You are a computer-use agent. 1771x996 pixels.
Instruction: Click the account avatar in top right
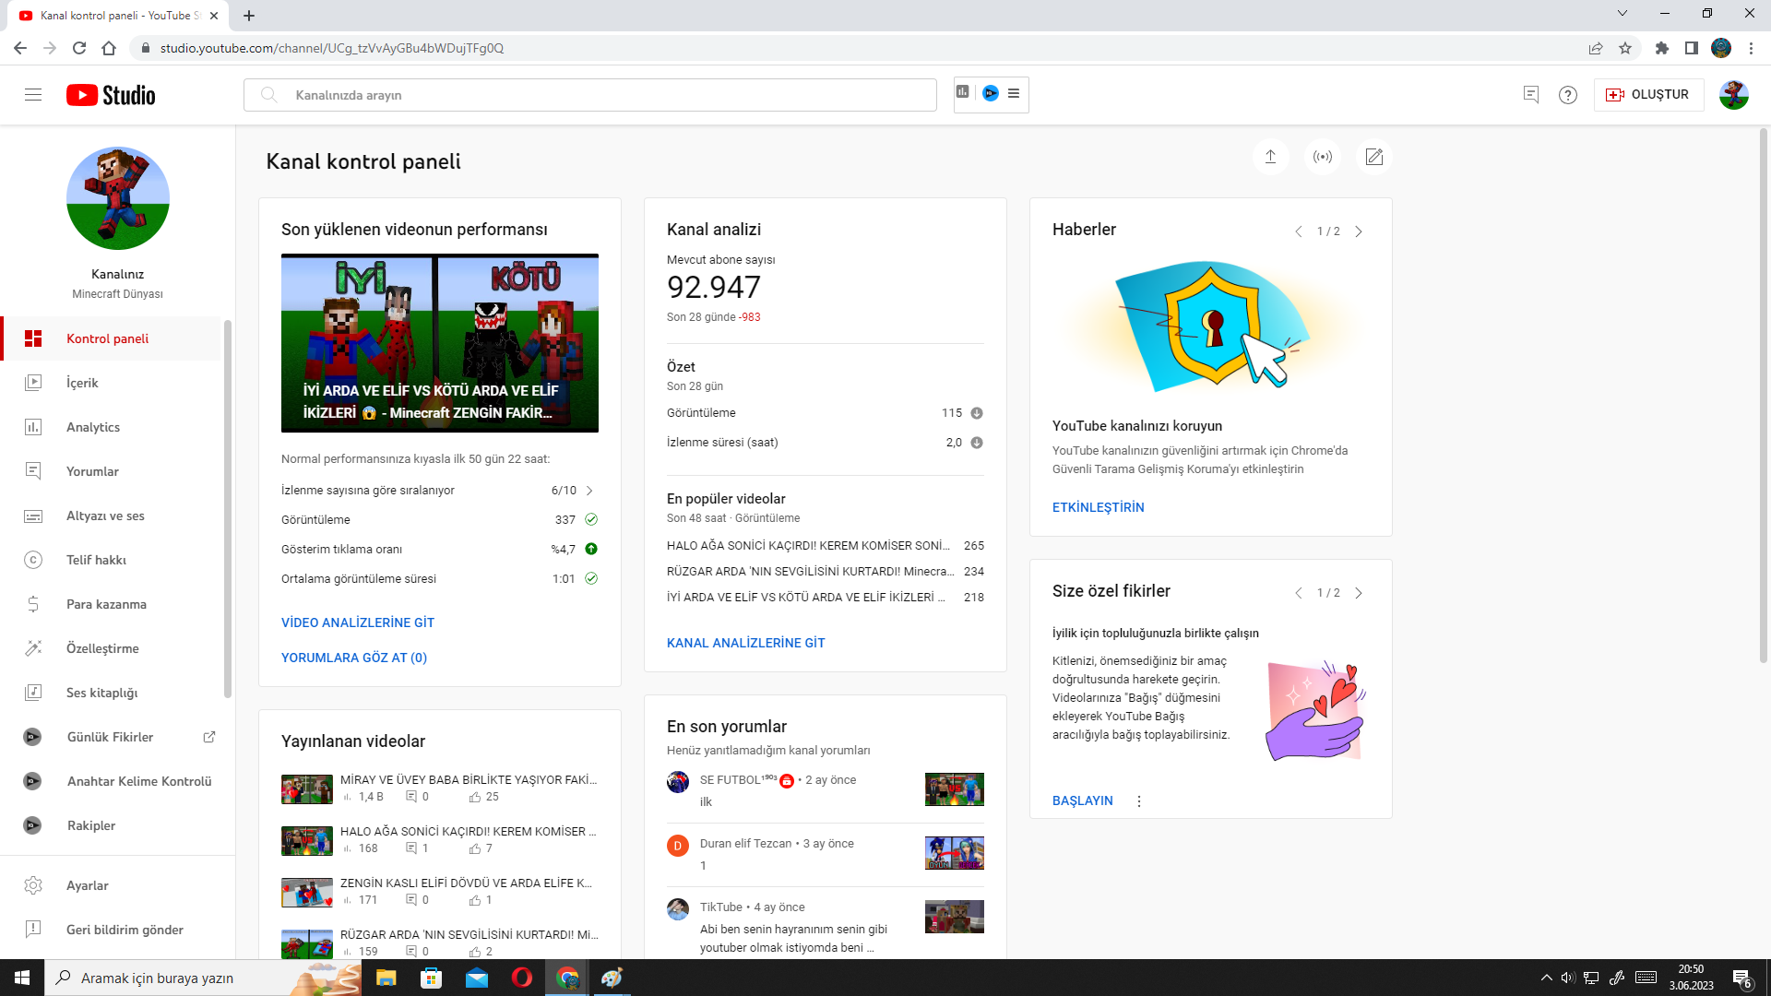point(1734,95)
